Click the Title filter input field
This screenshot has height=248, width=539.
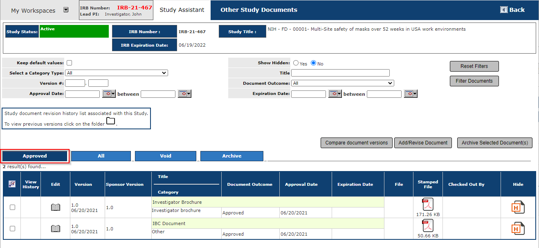tap(340, 73)
